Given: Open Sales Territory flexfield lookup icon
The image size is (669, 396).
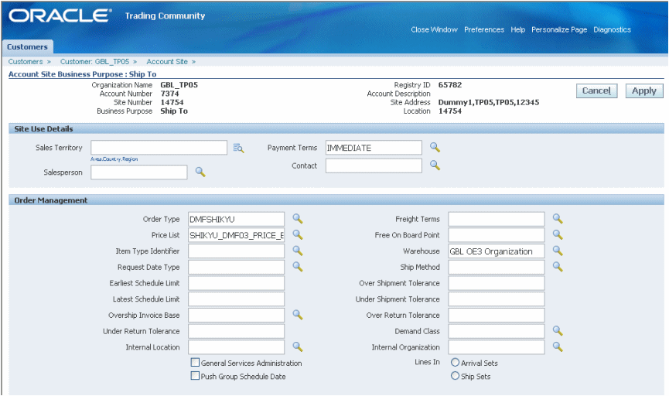Looking at the screenshot, I should point(238,148).
